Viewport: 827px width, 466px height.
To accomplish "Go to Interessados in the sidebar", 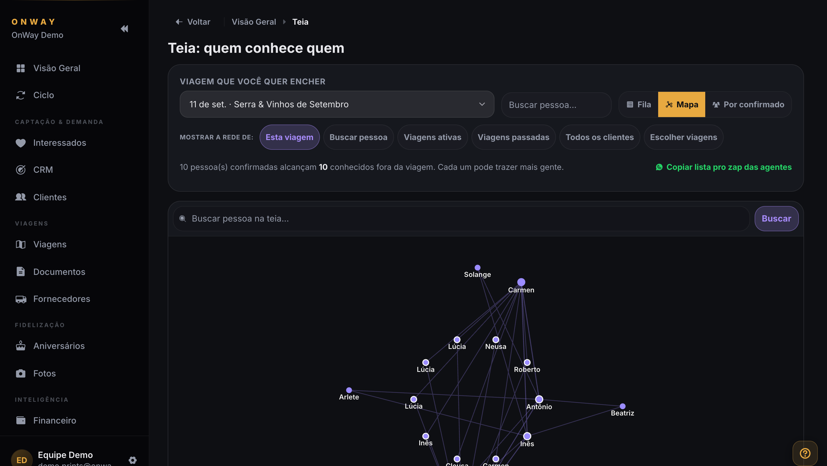I will click(x=60, y=143).
